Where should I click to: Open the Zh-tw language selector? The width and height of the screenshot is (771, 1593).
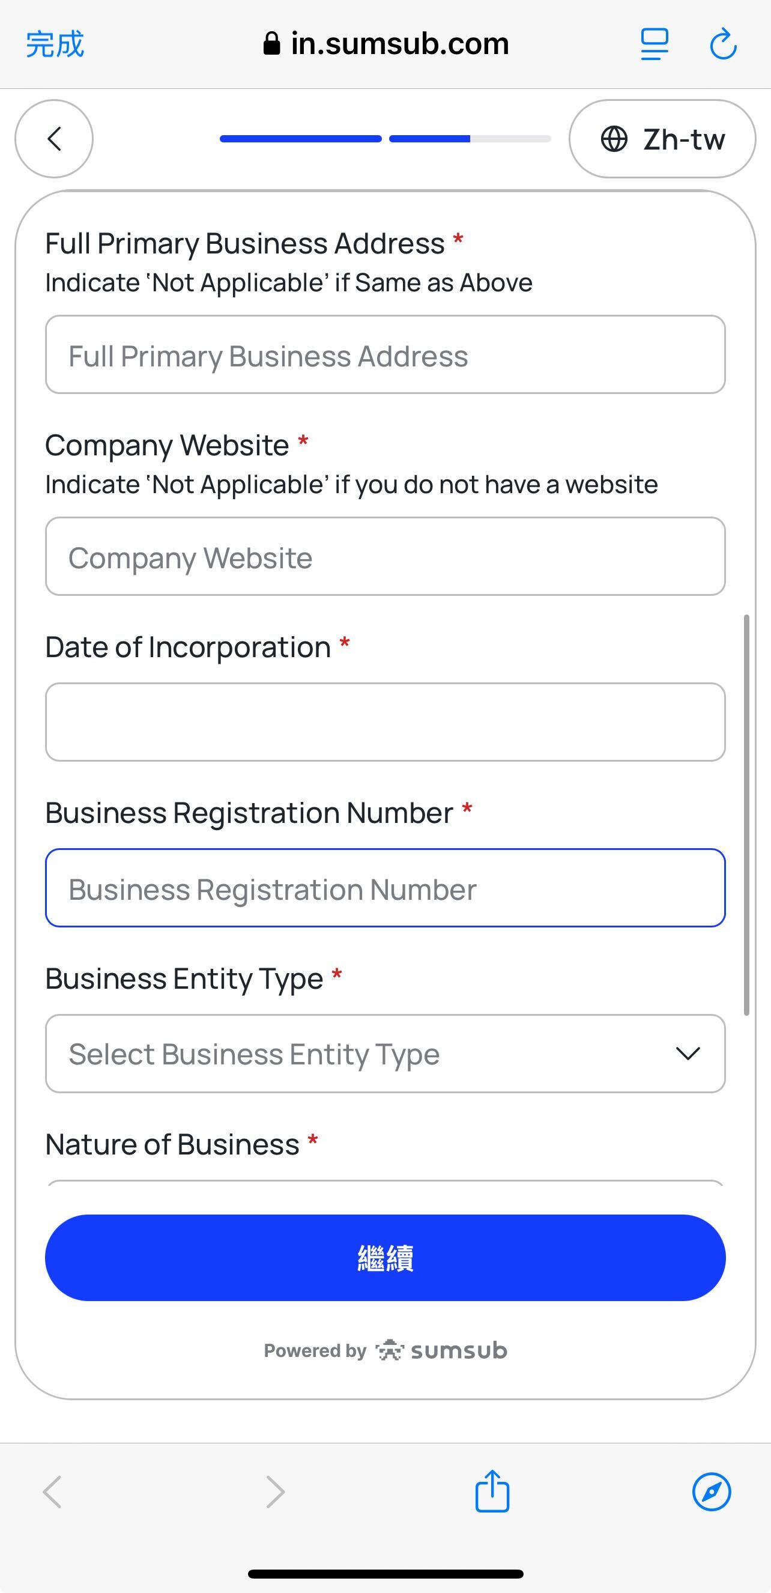(x=662, y=139)
